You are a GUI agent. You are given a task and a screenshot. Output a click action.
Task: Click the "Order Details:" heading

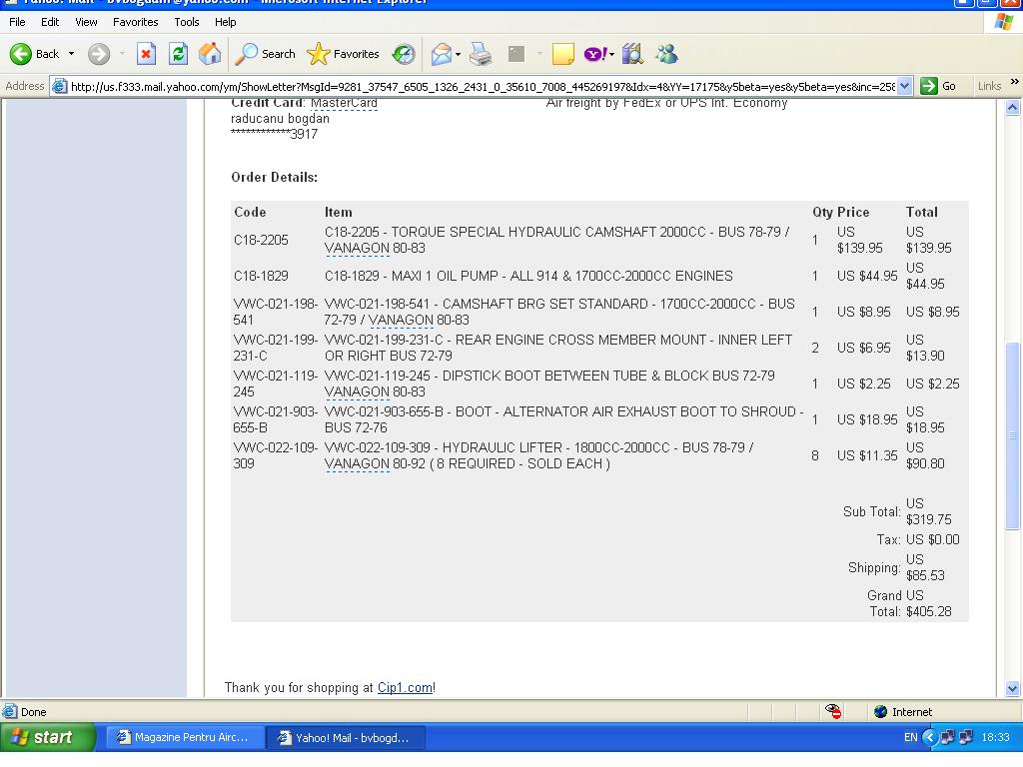[x=274, y=178]
